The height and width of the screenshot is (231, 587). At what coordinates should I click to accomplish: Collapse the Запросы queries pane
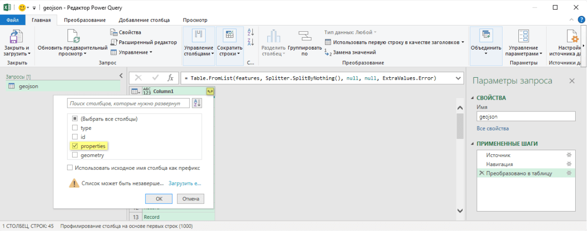pyautogui.click(x=121, y=76)
